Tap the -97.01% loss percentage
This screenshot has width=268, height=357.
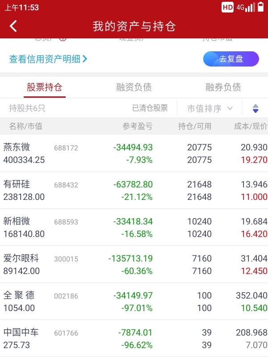click(x=137, y=308)
